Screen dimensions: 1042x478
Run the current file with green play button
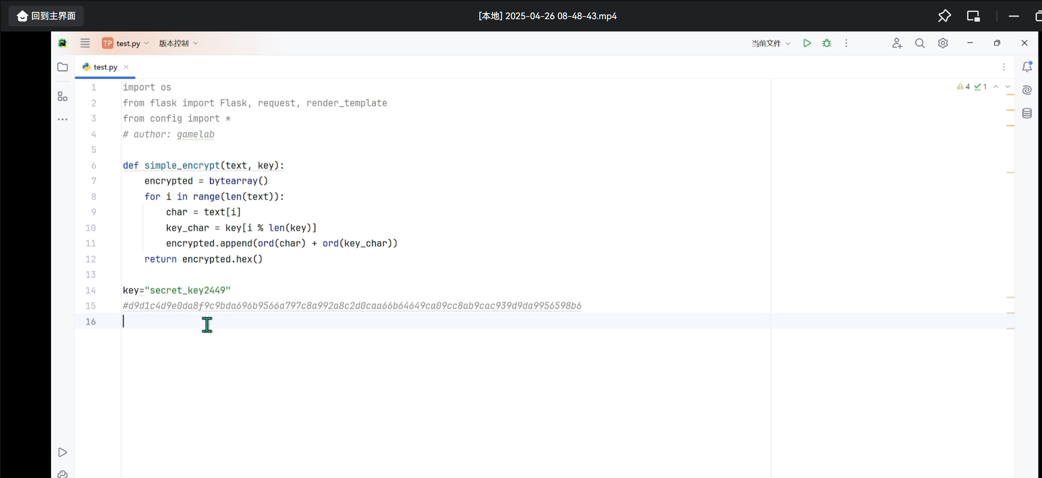[807, 43]
